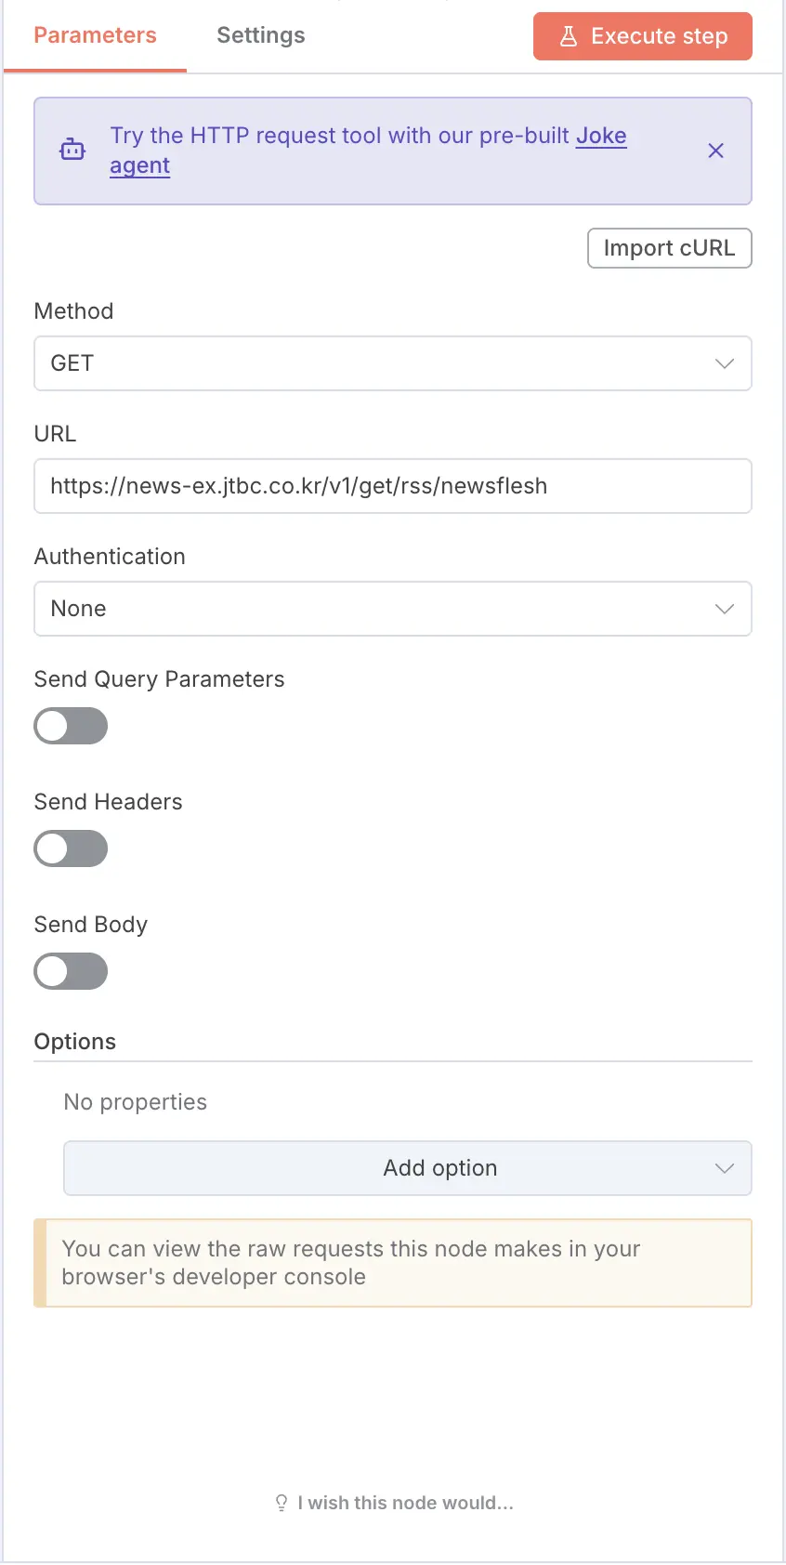786x1565 pixels.
Task: Click the chevron on the Method selector
Action: pyautogui.click(x=725, y=363)
